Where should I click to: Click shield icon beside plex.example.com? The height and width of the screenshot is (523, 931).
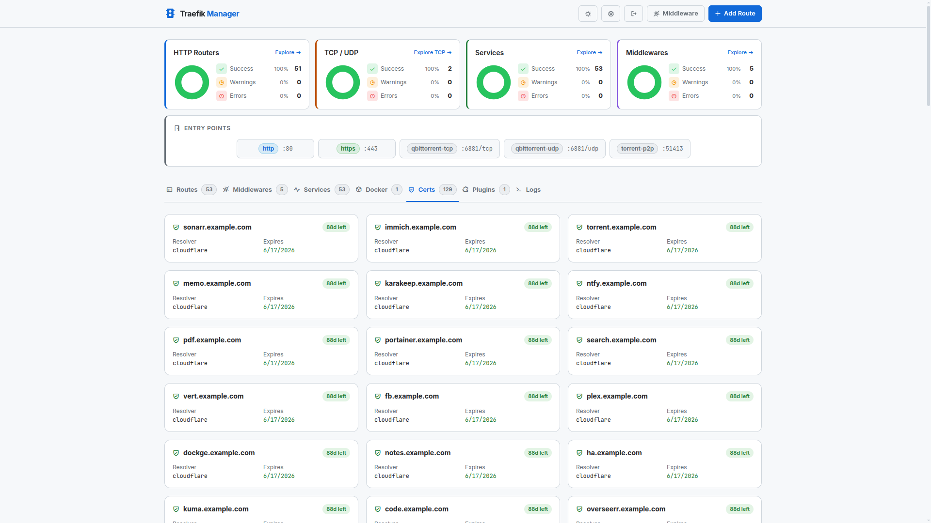click(579, 396)
